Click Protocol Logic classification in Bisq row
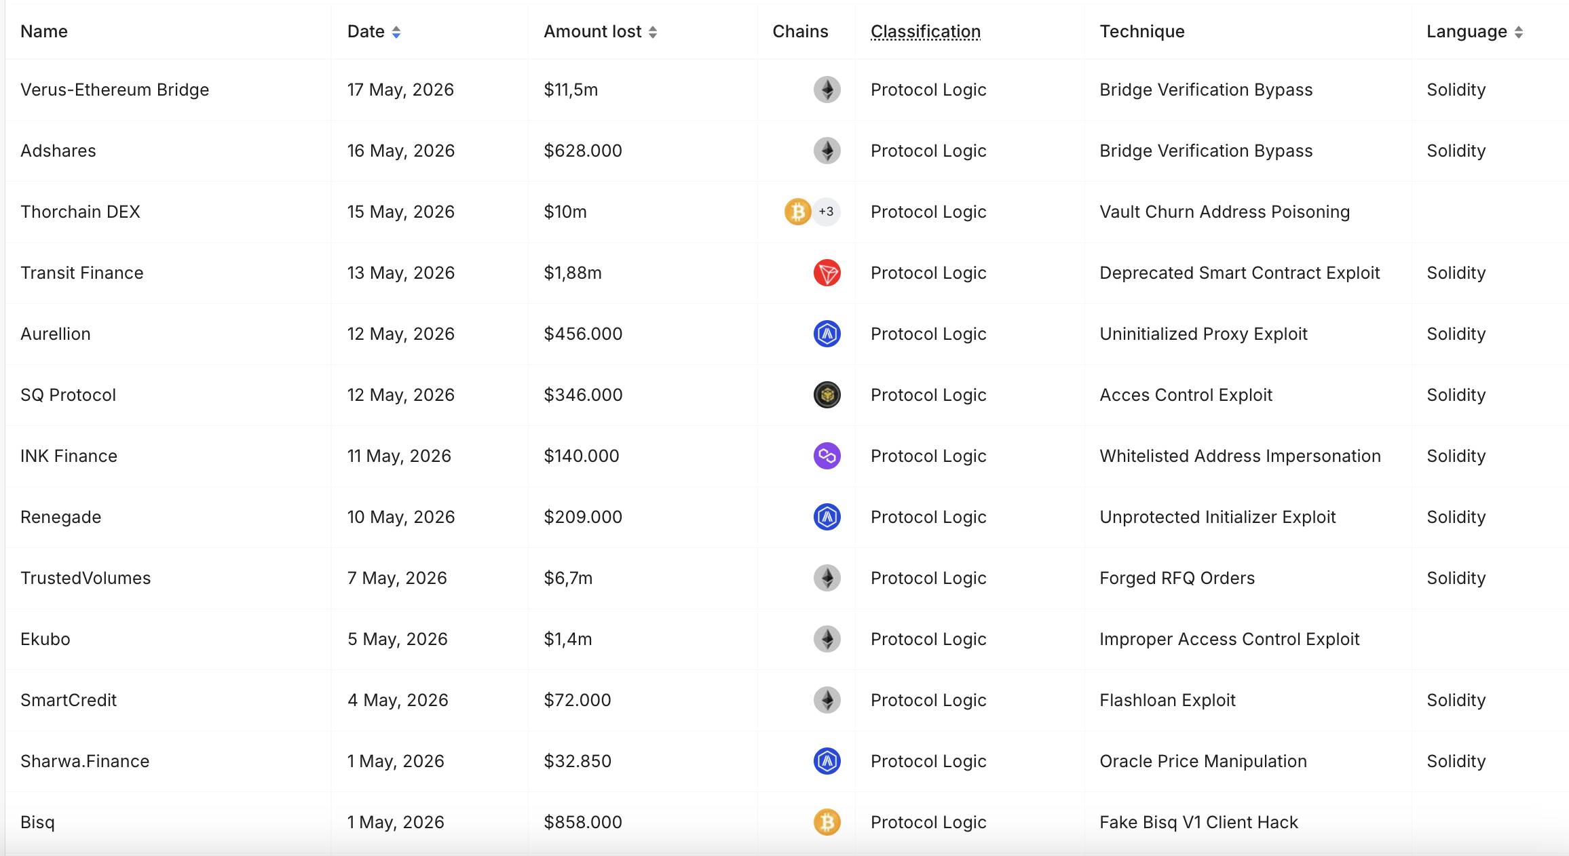This screenshot has height=856, width=1569. coord(928,822)
